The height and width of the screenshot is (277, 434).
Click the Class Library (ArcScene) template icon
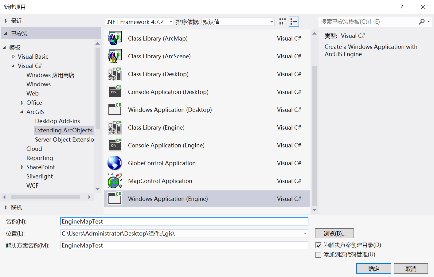click(115, 56)
